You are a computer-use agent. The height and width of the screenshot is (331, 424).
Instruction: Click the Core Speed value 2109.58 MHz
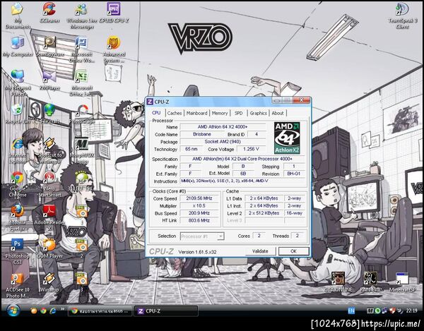pyautogui.click(x=199, y=198)
